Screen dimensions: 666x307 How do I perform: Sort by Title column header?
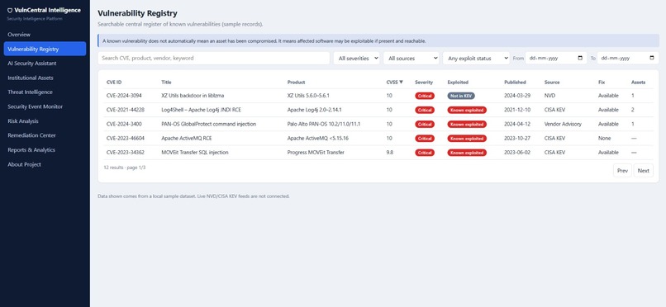click(166, 83)
